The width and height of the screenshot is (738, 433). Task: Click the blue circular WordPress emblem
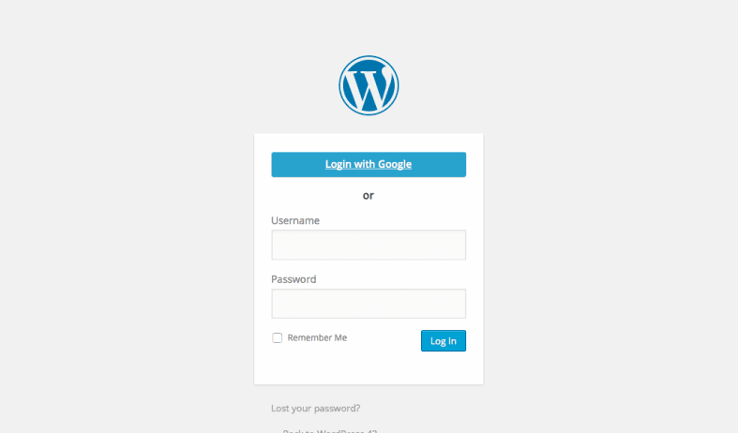click(x=369, y=85)
